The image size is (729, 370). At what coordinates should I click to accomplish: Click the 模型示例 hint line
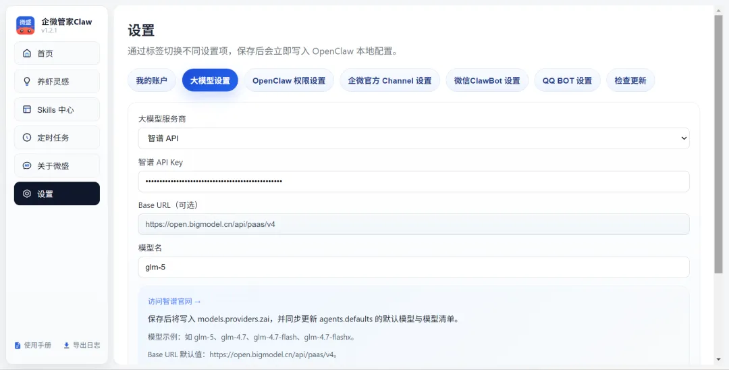tap(252, 337)
